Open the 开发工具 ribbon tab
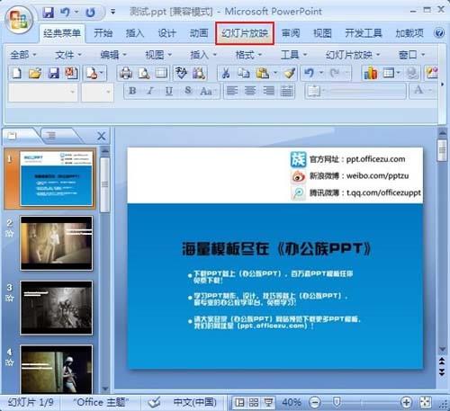The width and height of the screenshot is (450, 411). point(364,33)
